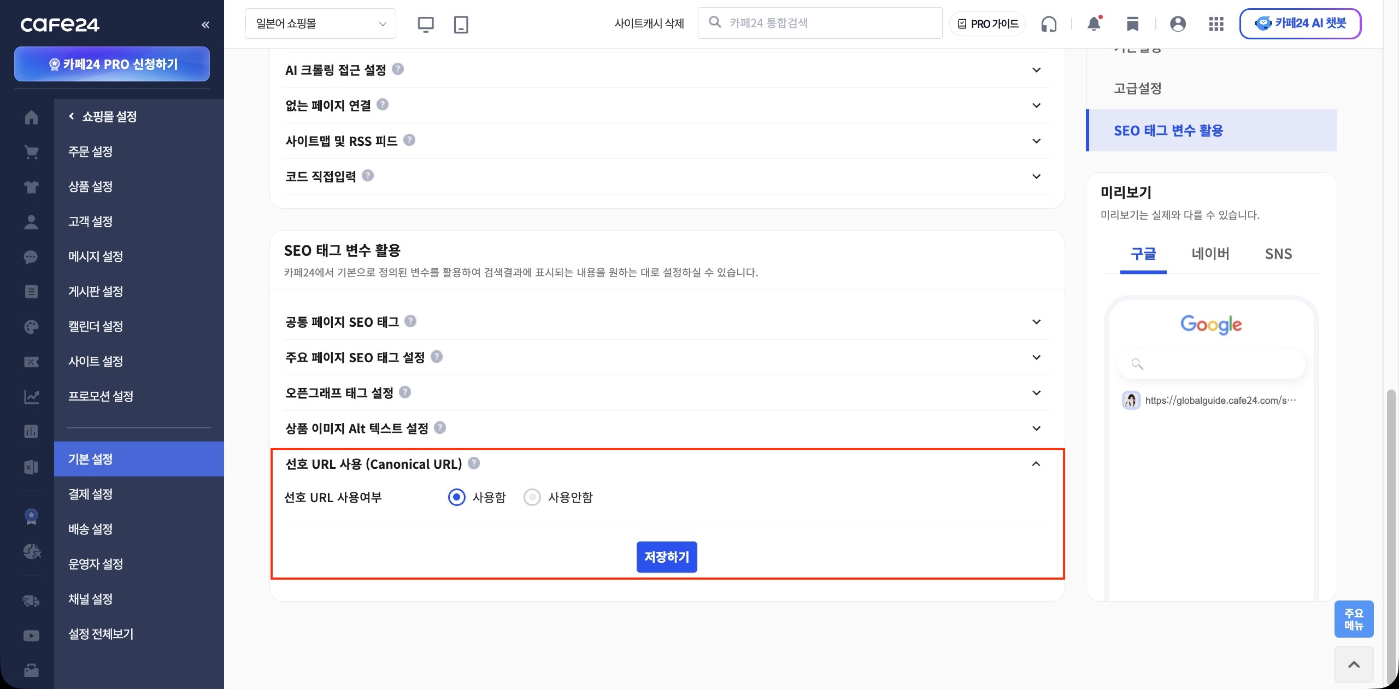
Task: Click the home icon in left rail
Action: tap(31, 117)
